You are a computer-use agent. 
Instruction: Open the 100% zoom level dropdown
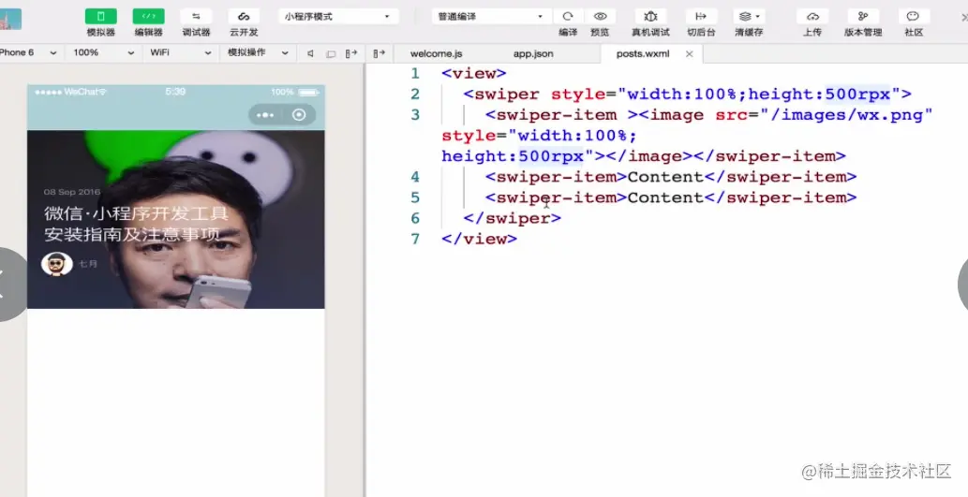[104, 53]
